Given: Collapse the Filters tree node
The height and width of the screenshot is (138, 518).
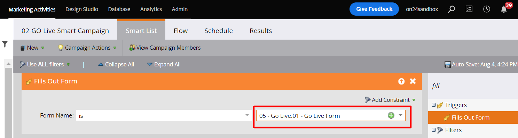Looking at the screenshot, I should click(x=434, y=130).
